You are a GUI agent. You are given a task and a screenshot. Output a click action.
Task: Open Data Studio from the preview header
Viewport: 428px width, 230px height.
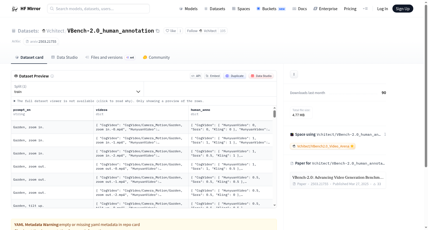[x=261, y=76]
